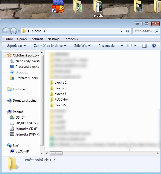Open the change view icon
161x174 pixels.
pyautogui.click(x=130, y=46)
